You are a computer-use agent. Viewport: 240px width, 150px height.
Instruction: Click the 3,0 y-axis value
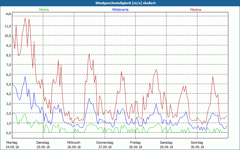(x=9, y=103)
